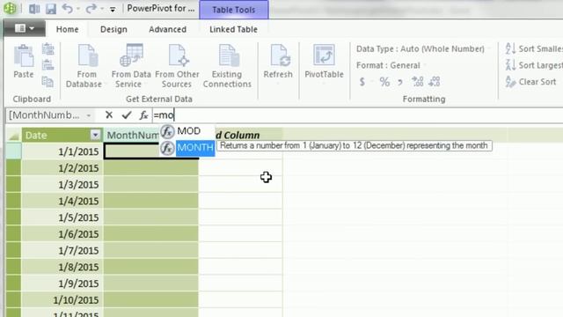Open the Linked Table ribbon tab
563x317 pixels.
coord(233,29)
